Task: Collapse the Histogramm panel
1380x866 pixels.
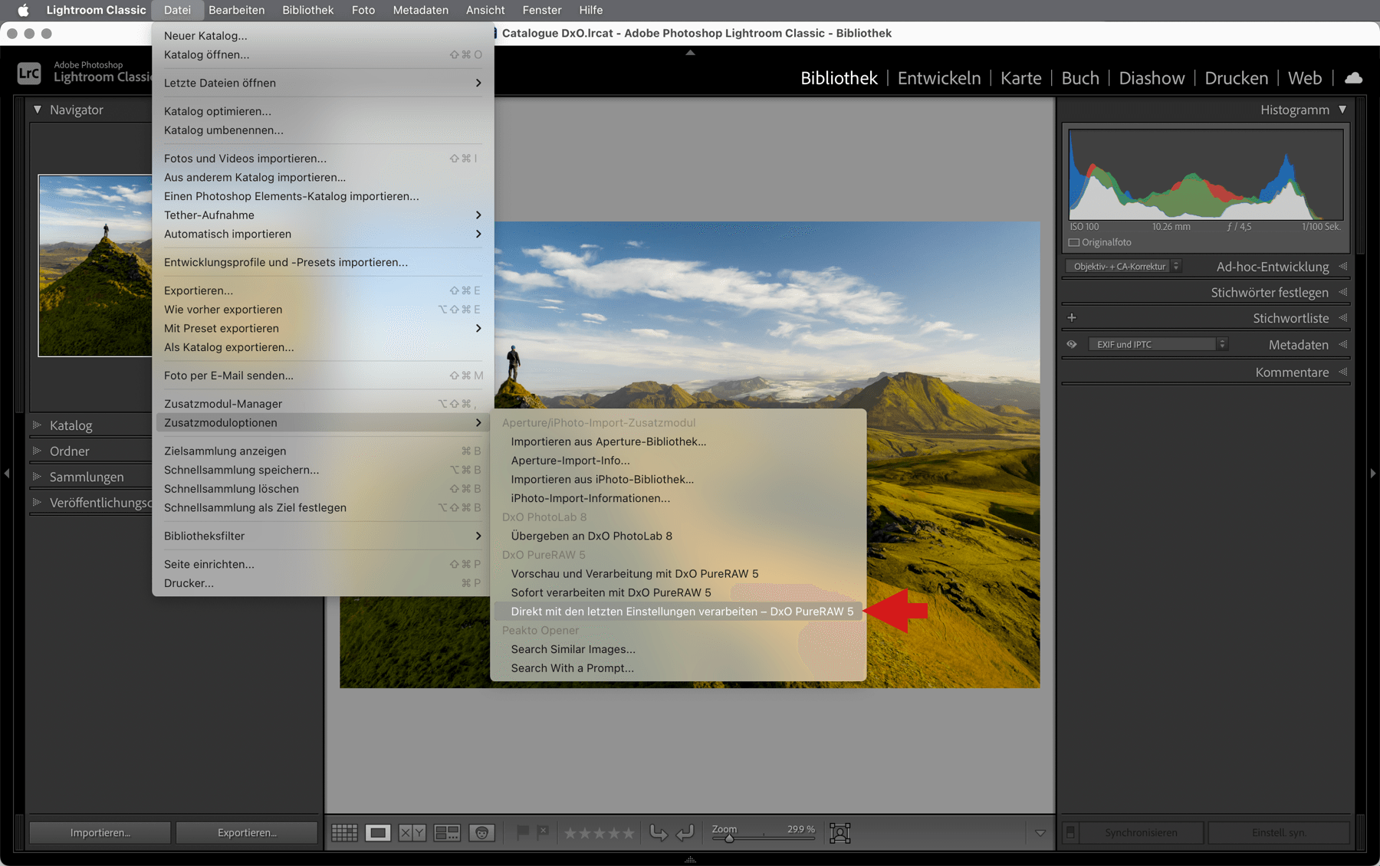Action: click(x=1342, y=110)
